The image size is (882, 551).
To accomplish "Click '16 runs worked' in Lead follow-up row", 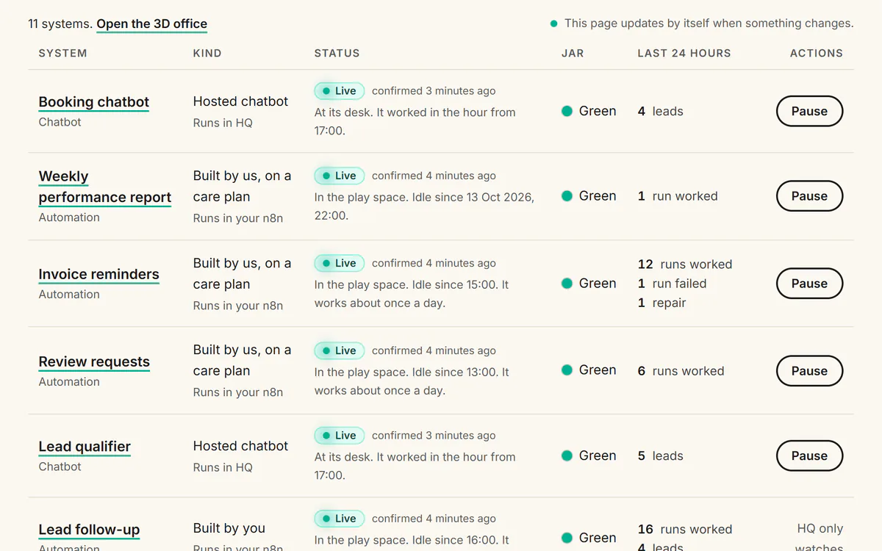I will 685,529.
